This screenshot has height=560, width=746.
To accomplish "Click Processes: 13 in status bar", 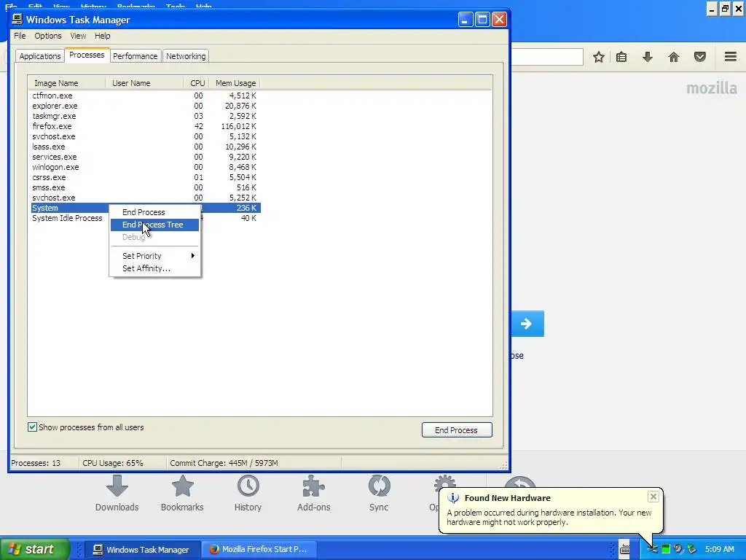I will point(36,463).
